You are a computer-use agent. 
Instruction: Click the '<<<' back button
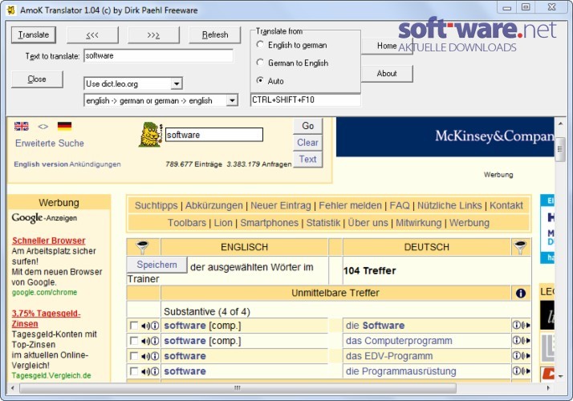tap(92, 35)
